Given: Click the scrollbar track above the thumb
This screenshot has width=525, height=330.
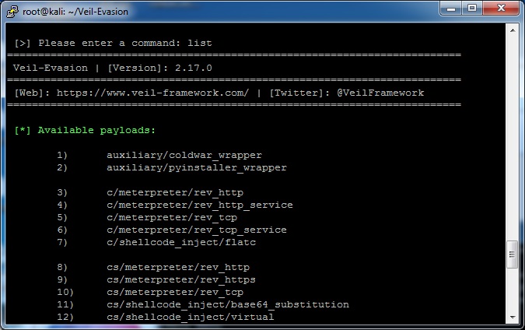Looking at the screenshot, I should coord(513,139).
